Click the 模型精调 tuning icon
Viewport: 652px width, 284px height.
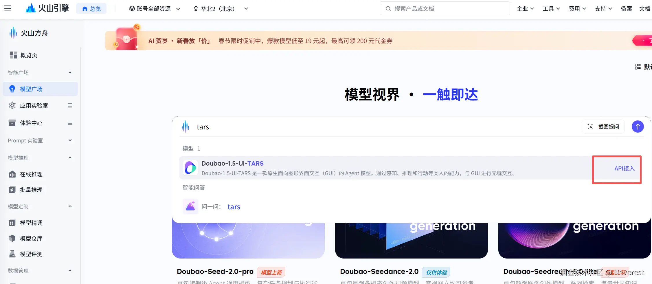click(x=12, y=223)
